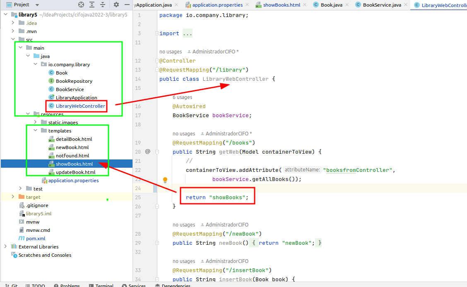Screen dimensions: 467x287
Task: Close the application.properties editor tab
Action: pyautogui.click(x=247, y=5)
